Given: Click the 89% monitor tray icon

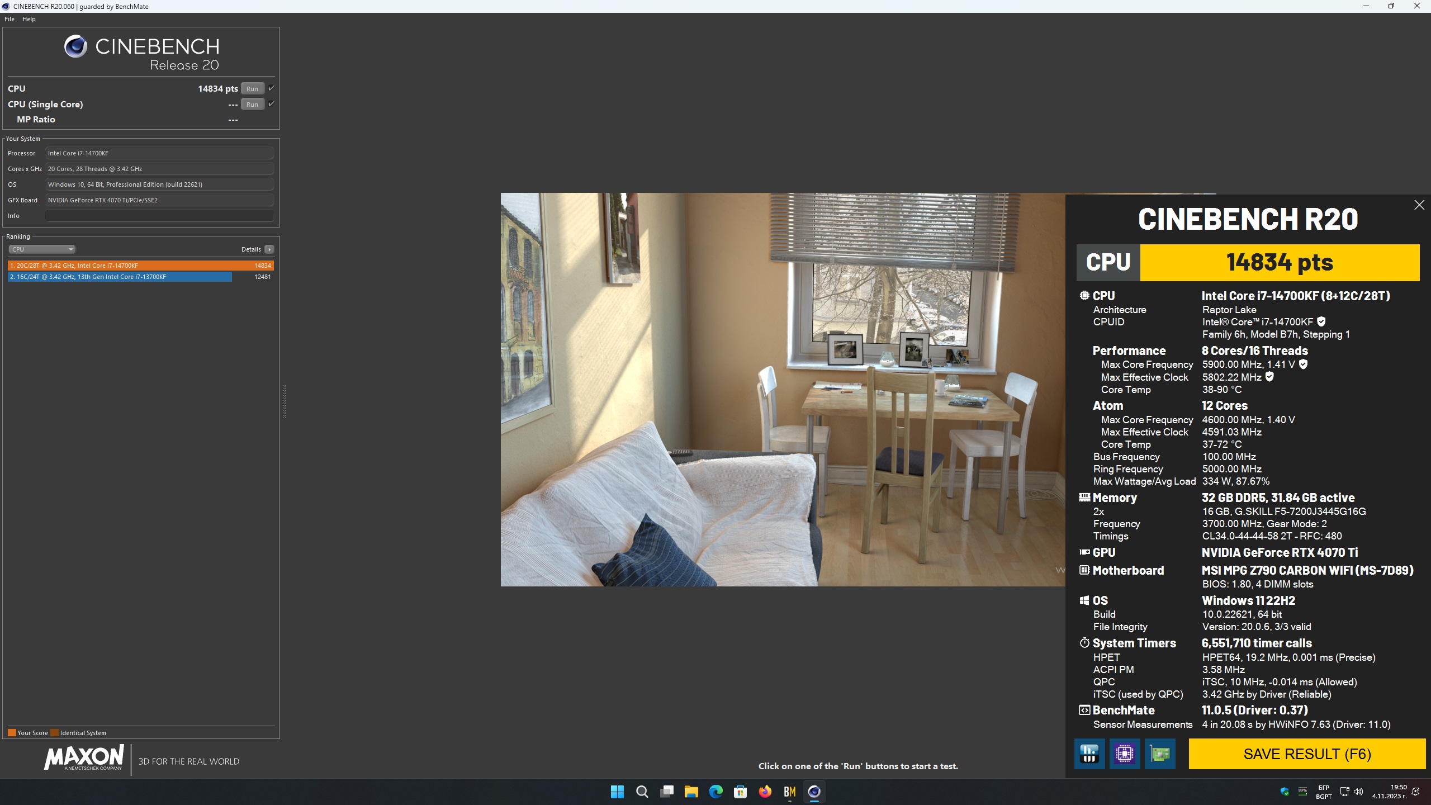Looking at the screenshot, I should (x=1302, y=792).
